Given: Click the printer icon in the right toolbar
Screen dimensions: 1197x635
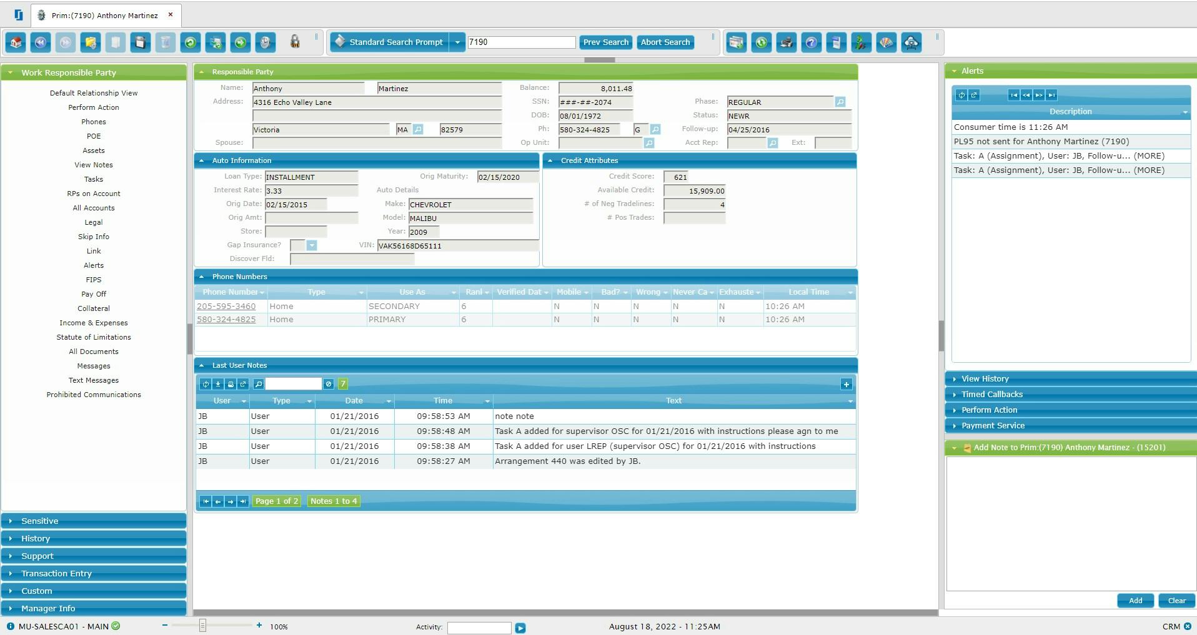Looking at the screenshot, I should [x=786, y=42].
